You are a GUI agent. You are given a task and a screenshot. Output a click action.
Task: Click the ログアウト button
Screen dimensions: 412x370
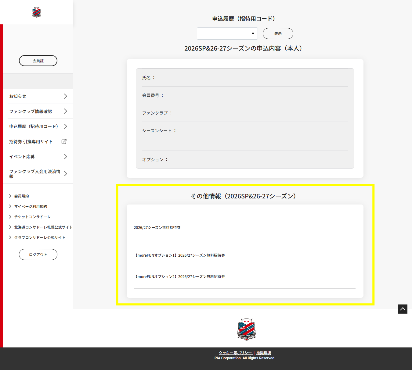pos(38,254)
